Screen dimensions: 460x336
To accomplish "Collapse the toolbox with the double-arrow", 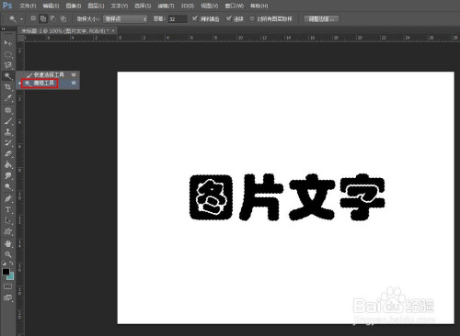I will 4,28.
